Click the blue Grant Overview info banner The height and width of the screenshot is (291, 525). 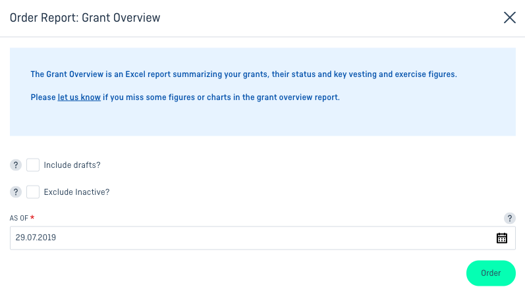click(x=262, y=92)
